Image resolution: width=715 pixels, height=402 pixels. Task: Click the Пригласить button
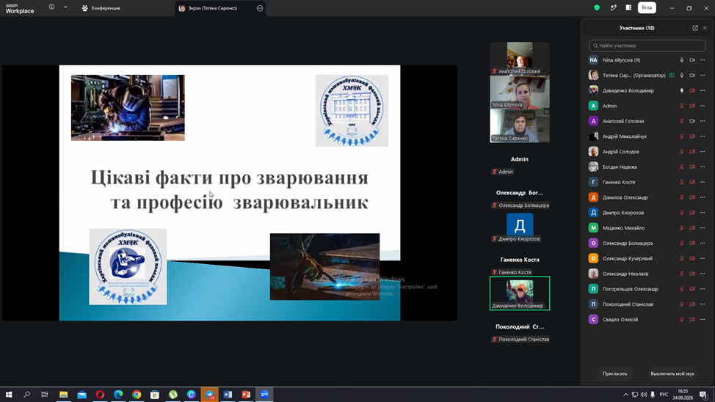614,373
